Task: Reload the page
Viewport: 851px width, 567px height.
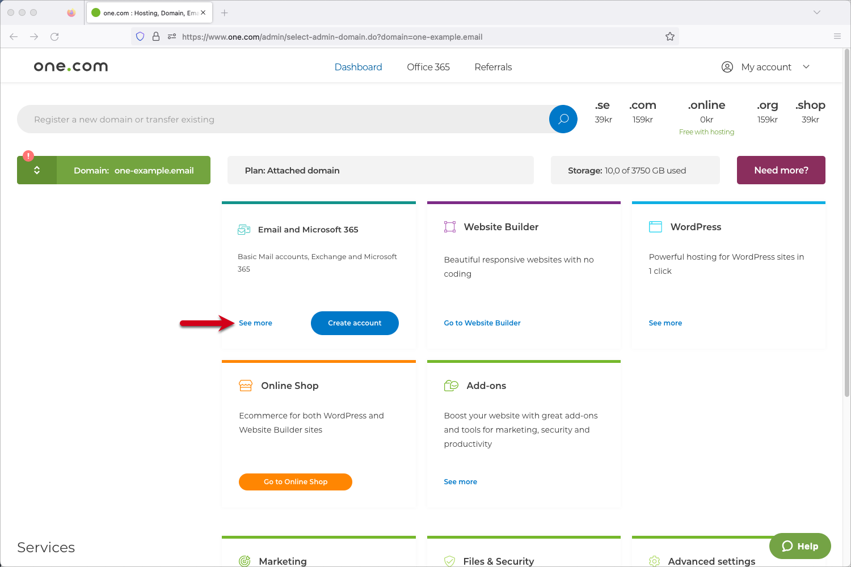Action: pyautogui.click(x=54, y=37)
